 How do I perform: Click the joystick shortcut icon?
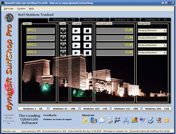click(151, 120)
